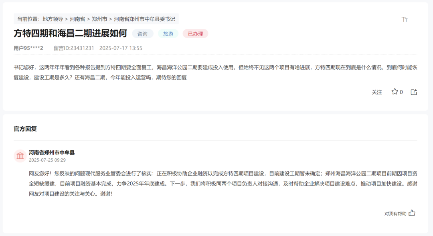Click the 已办理 status tag
Viewport: 433px width, 236px height.
(x=196, y=34)
